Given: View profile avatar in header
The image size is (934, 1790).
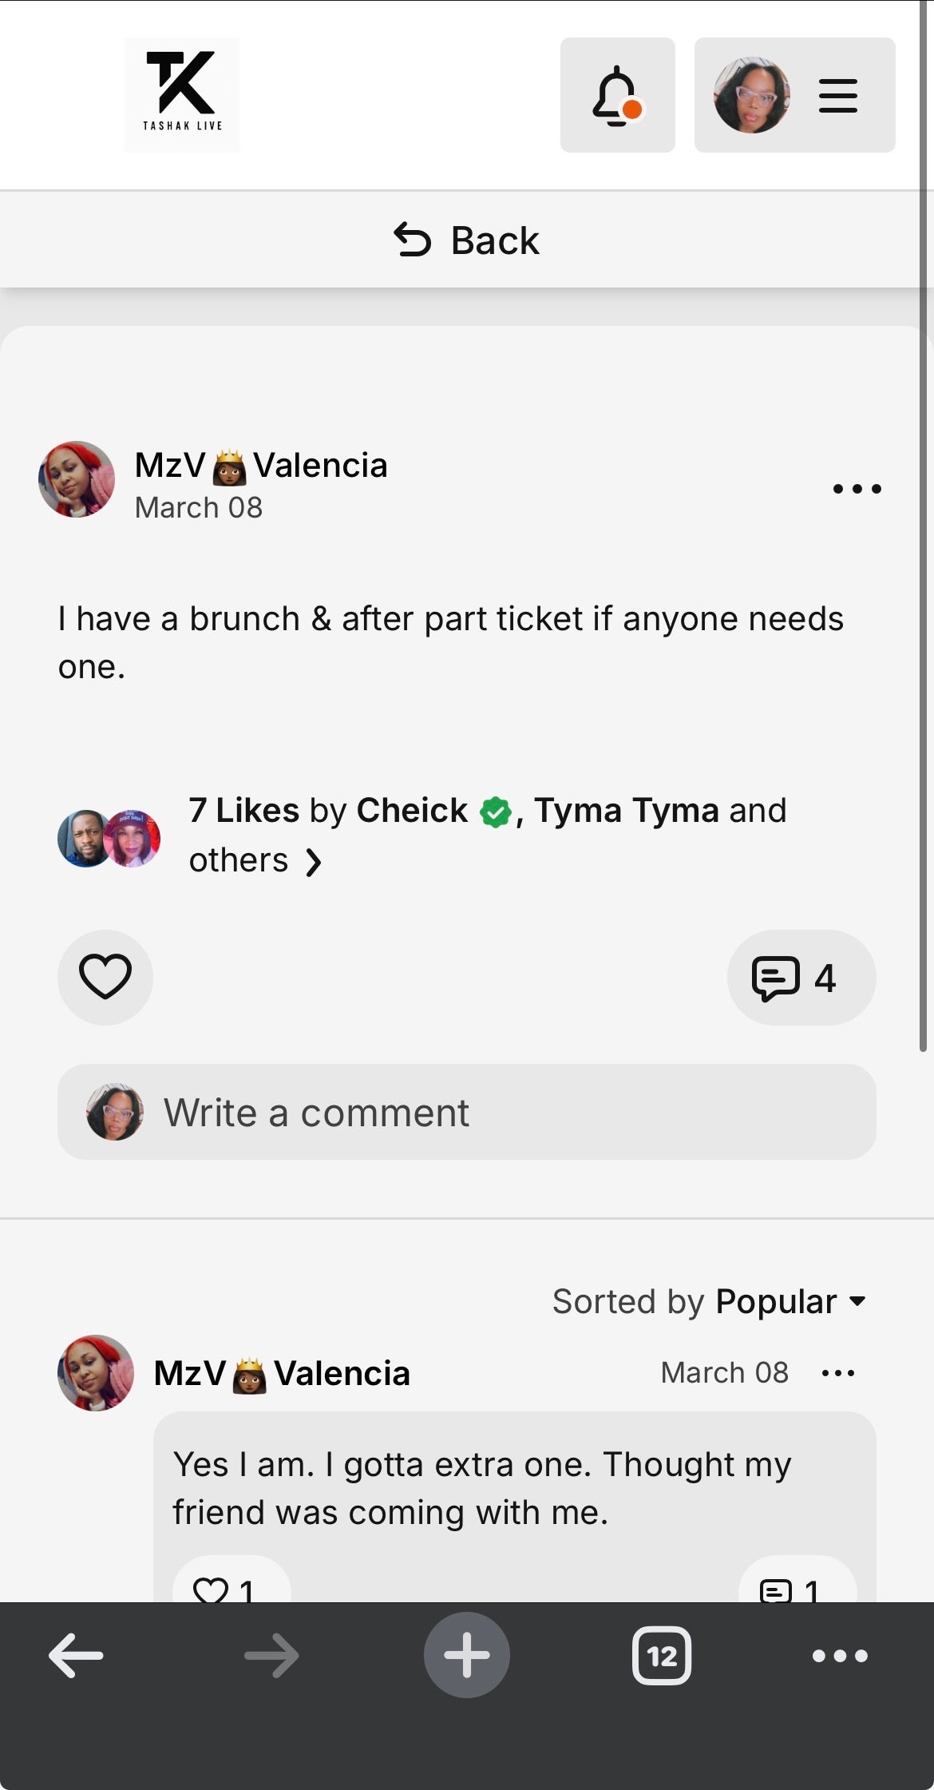Looking at the screenshot, I should point(752,95).
